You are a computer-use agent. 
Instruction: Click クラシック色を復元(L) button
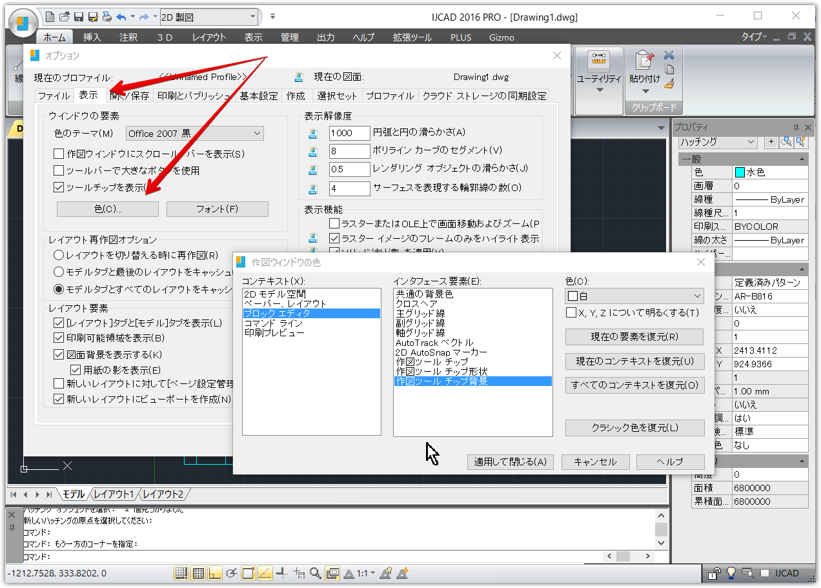point(634,427)
